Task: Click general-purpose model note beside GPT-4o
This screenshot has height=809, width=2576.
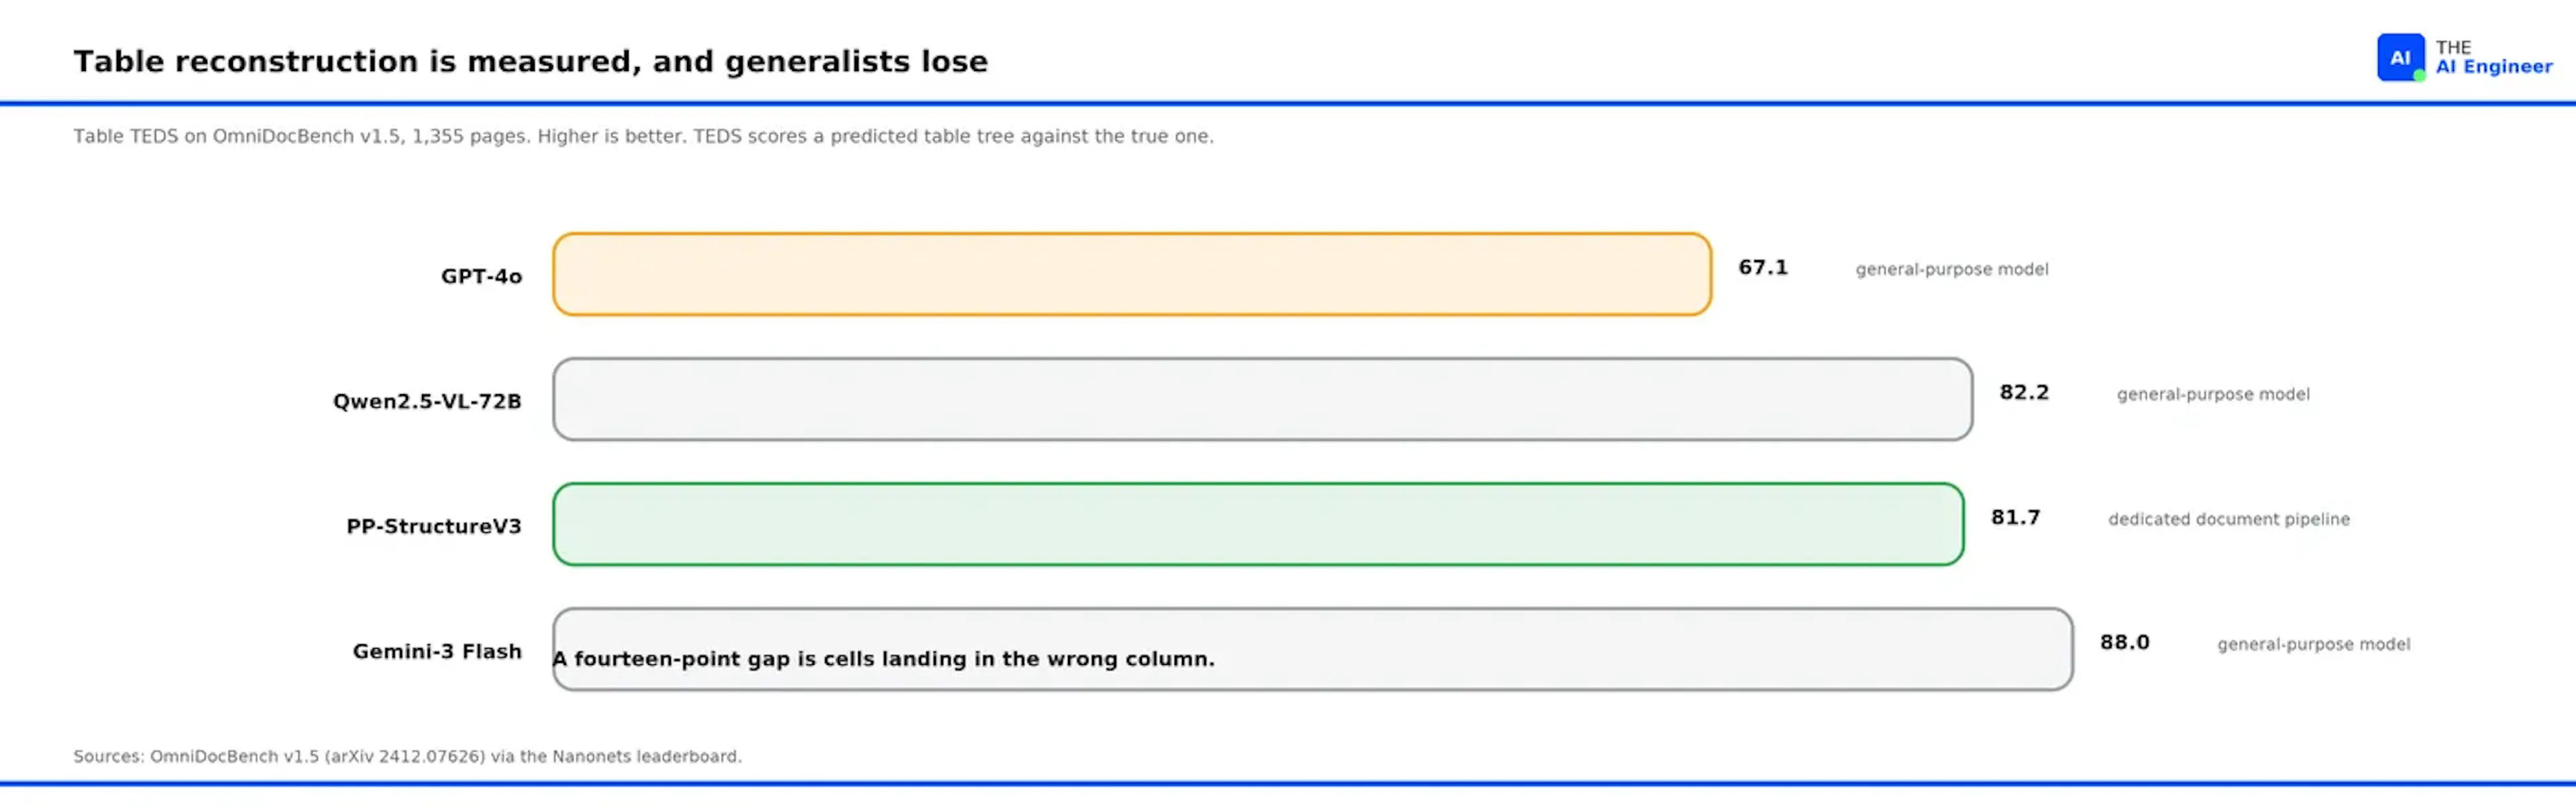Action: click(x=1952, y=269)
